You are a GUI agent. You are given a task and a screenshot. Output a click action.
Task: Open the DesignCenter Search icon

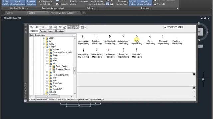55,27
